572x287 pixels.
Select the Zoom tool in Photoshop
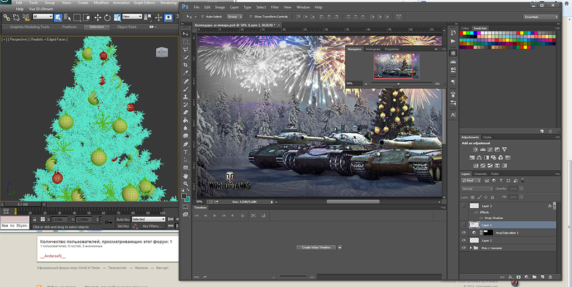pos(185,184)
